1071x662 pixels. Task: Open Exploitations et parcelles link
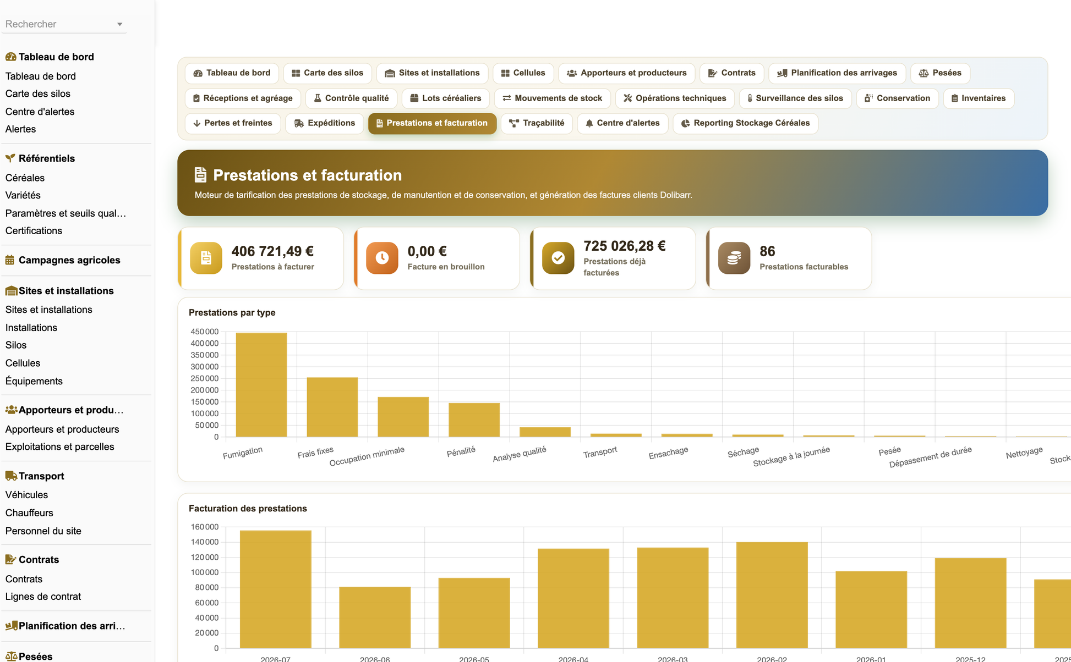[59, 447]
